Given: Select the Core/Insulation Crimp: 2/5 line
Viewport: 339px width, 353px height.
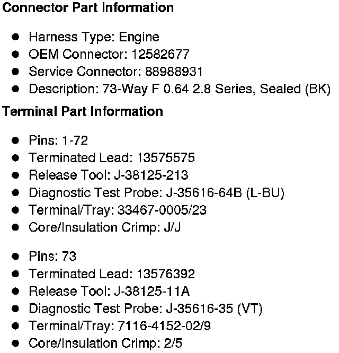Looking at the screenshot, I should (105, 343).
